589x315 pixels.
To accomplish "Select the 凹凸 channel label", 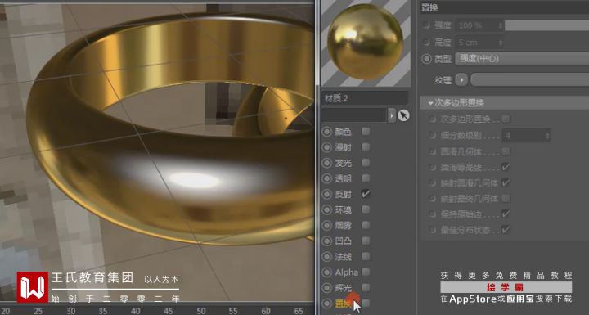I will coord(343,241).
